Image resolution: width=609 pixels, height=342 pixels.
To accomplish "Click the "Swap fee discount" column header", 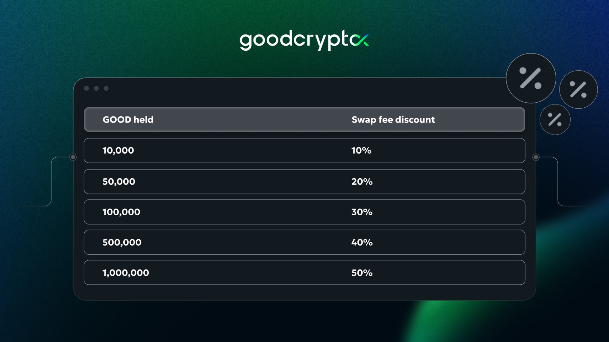I will pos(393,120).
